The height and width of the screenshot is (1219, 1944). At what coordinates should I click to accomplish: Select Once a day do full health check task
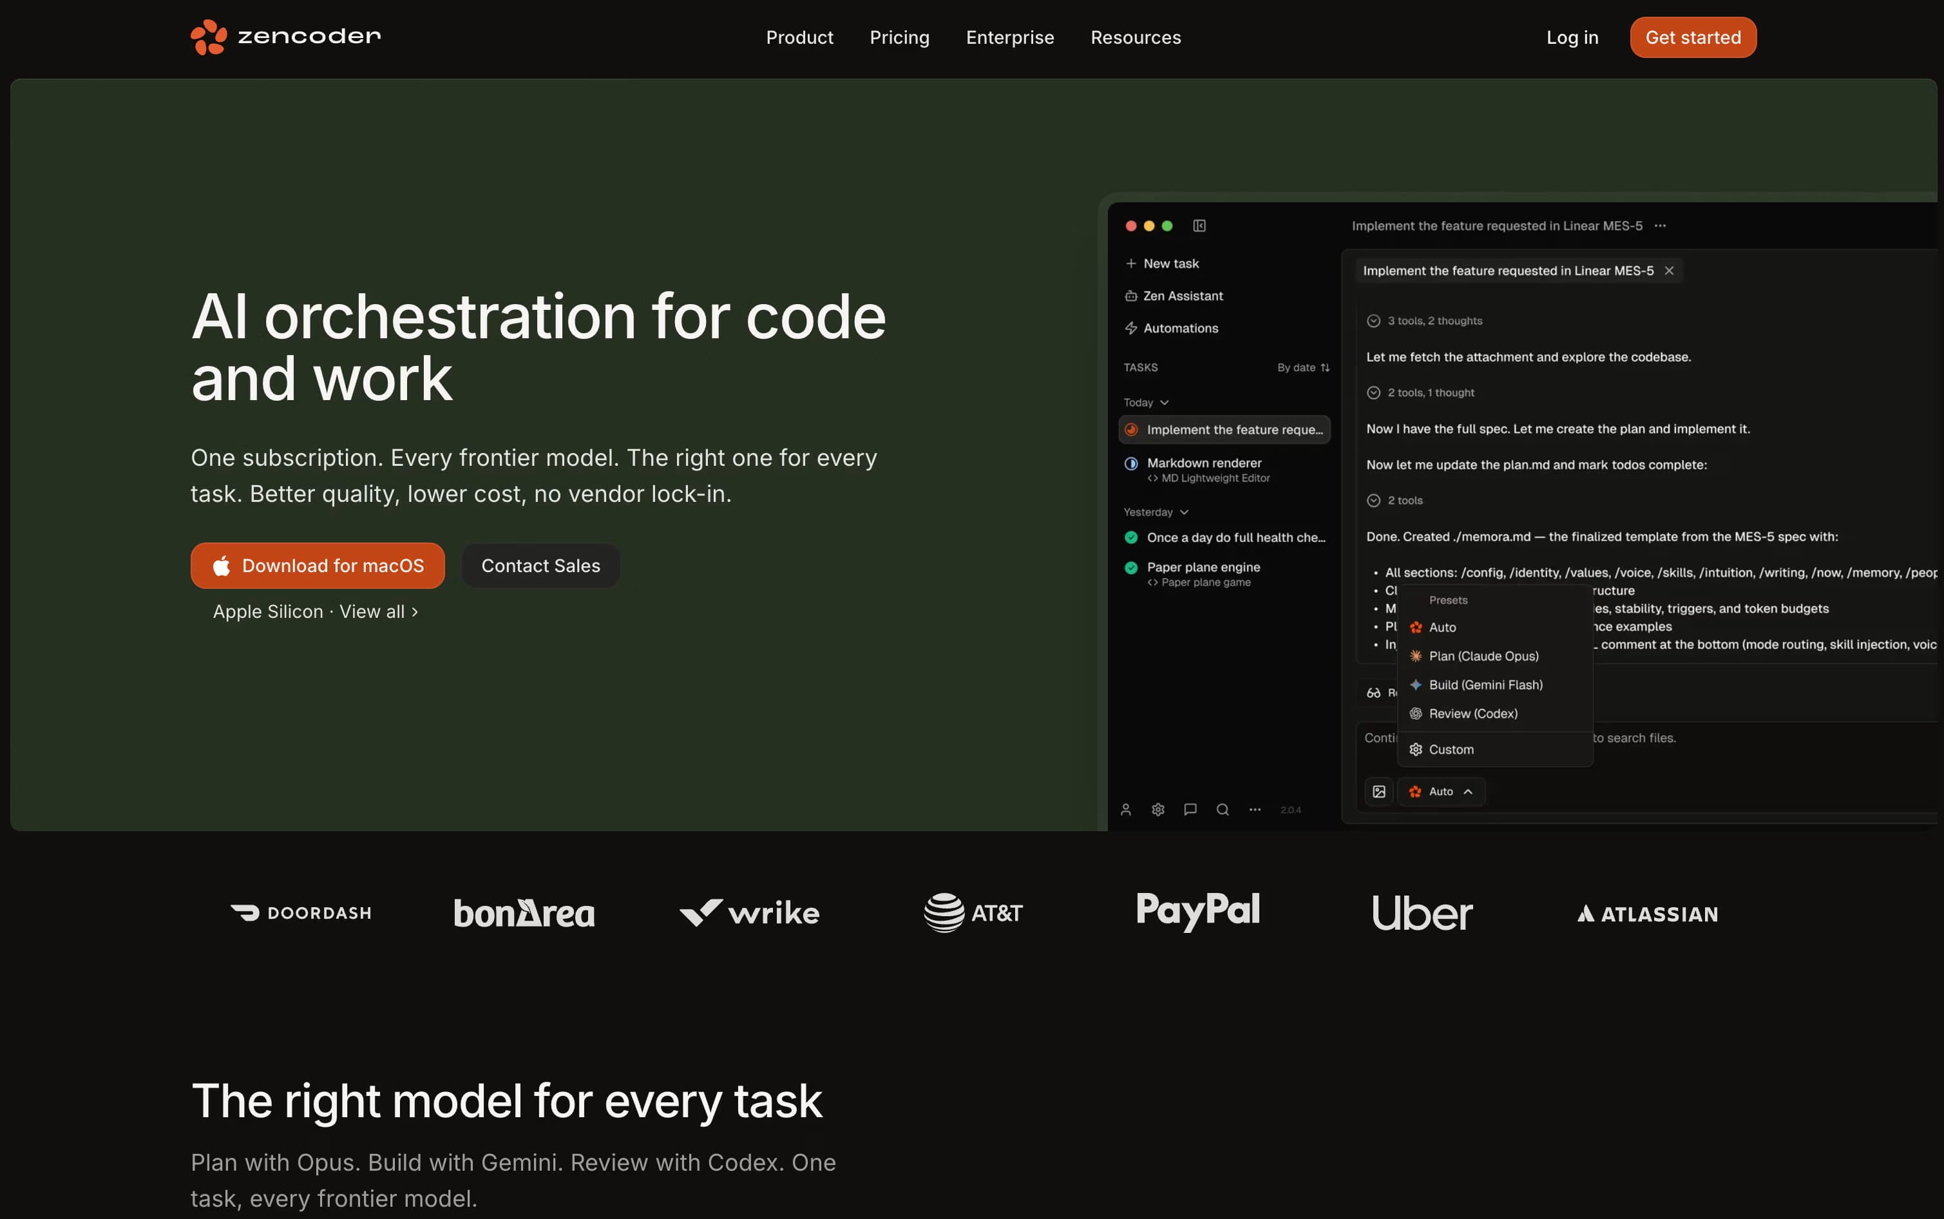pos(1225,538)
